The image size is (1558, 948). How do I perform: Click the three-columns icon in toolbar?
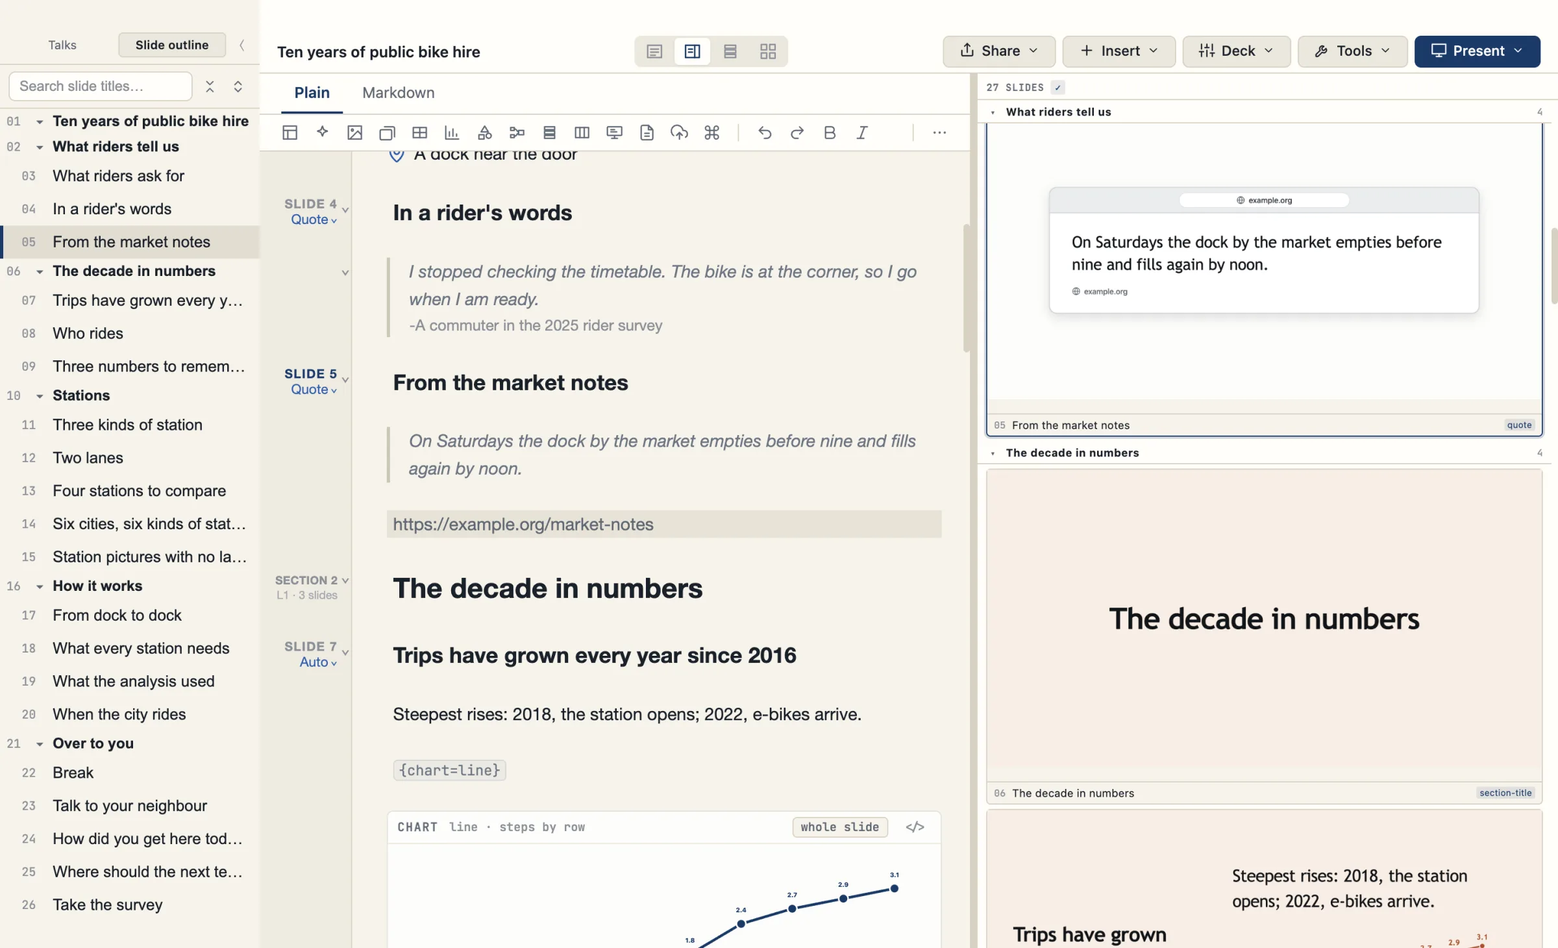(x=582, y=132)
